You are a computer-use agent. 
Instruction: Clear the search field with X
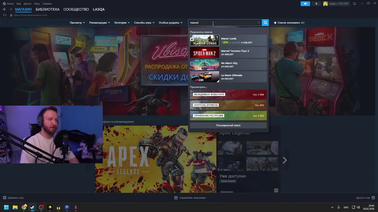point(259,23)
